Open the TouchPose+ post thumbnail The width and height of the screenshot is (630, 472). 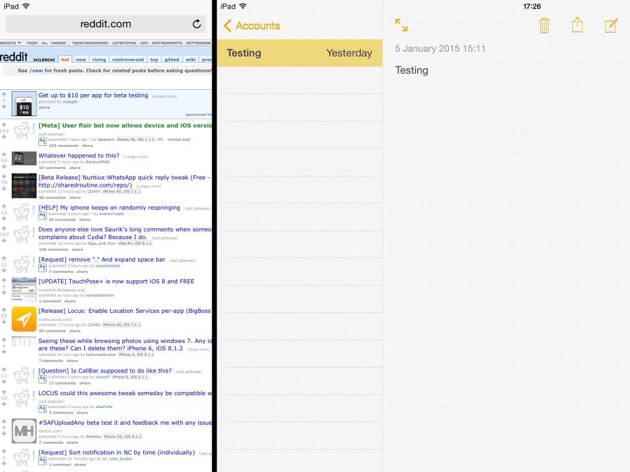coord(24,289)
